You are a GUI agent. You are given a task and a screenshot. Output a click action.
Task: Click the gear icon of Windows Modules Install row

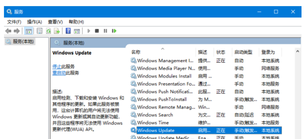[134, 76]
